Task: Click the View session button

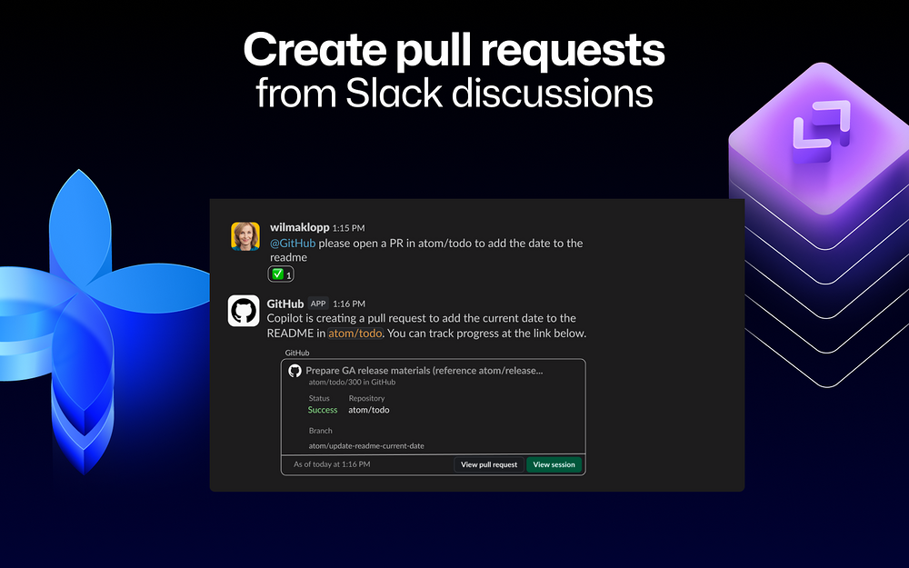Action: tap(554, 464)
